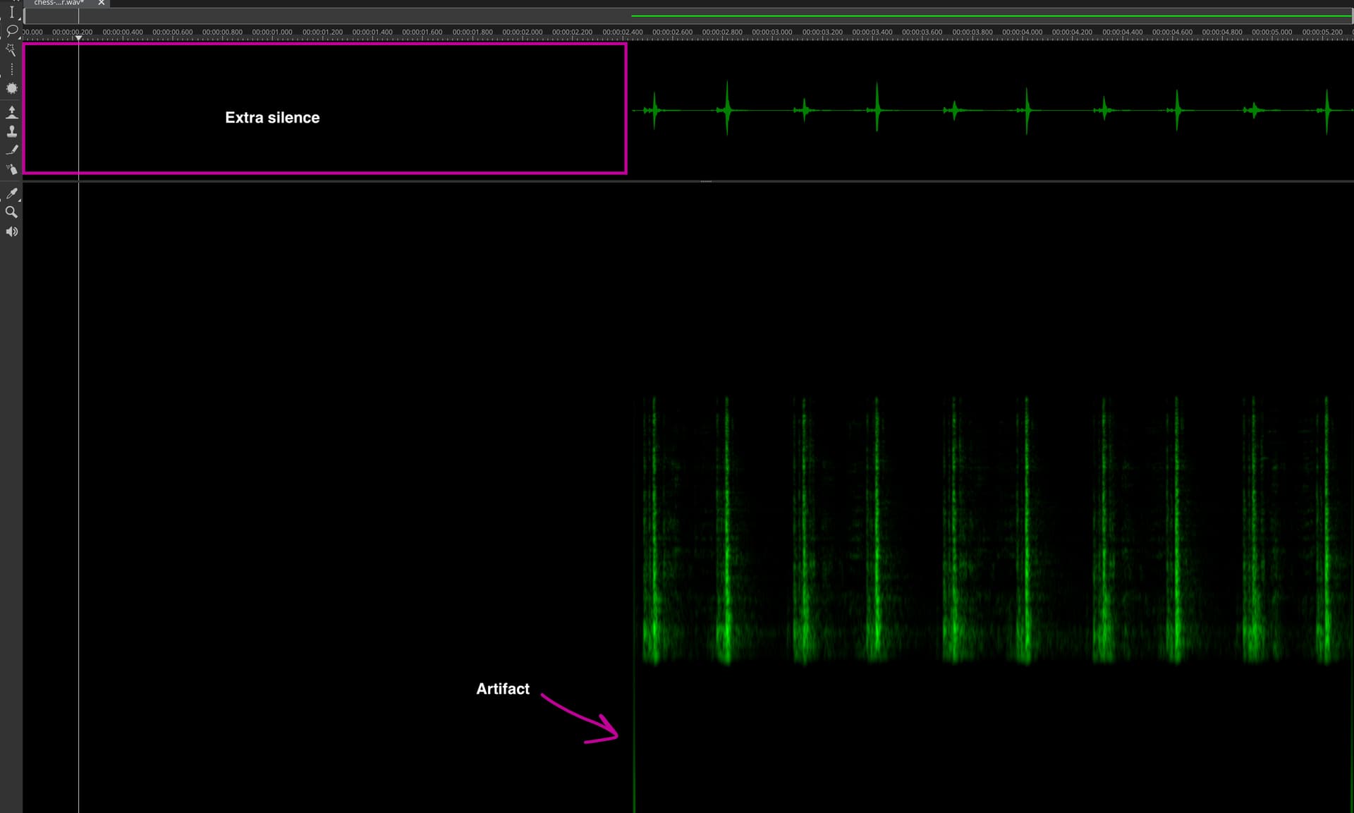Screen dimensions: 1354x813
Task: Pick the blob-shaped brush tool
Action: point(11,88)
